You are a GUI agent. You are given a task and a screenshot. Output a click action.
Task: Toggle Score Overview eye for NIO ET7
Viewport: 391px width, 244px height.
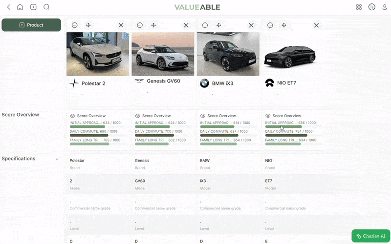pos(268,116)
